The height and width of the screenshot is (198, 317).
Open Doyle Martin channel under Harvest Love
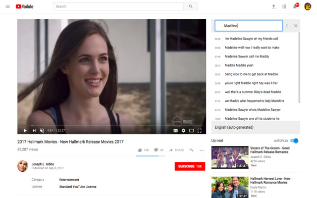coord(258,187)
